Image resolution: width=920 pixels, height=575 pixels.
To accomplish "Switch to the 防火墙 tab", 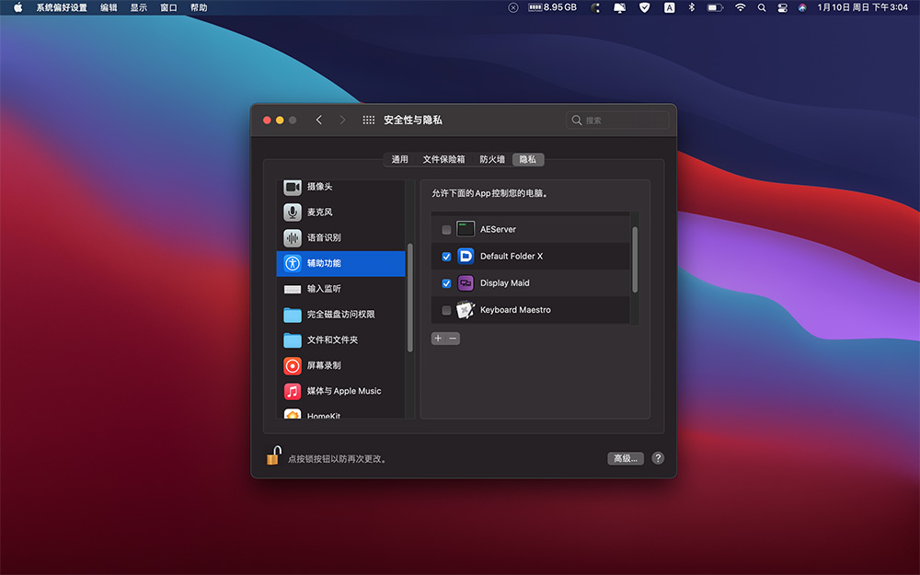I will 491,159.
